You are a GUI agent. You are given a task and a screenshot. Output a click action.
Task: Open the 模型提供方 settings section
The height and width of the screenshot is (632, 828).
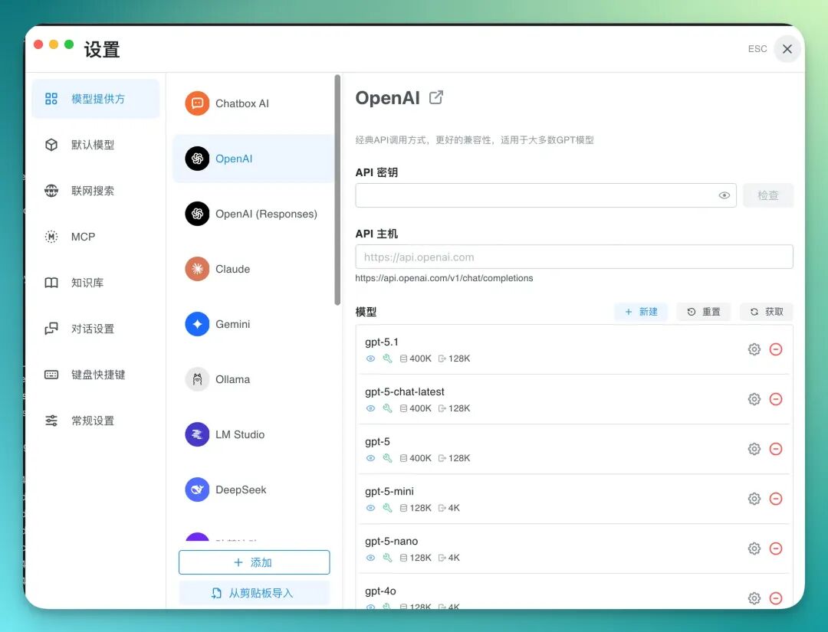click(96, 99)
